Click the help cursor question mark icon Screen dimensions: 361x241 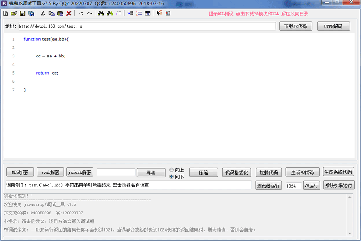[x=159, y=13]
